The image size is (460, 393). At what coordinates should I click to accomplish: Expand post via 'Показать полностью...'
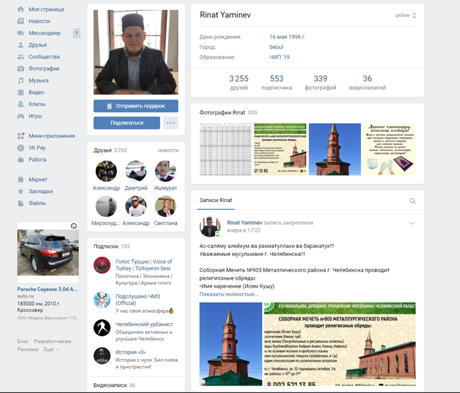coord(229,294)
